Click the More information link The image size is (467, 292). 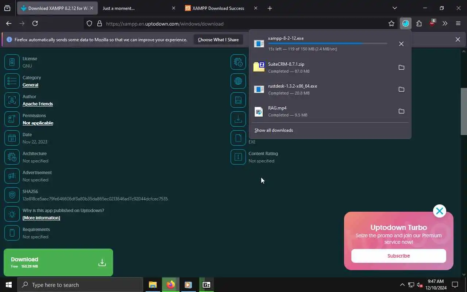41,218
